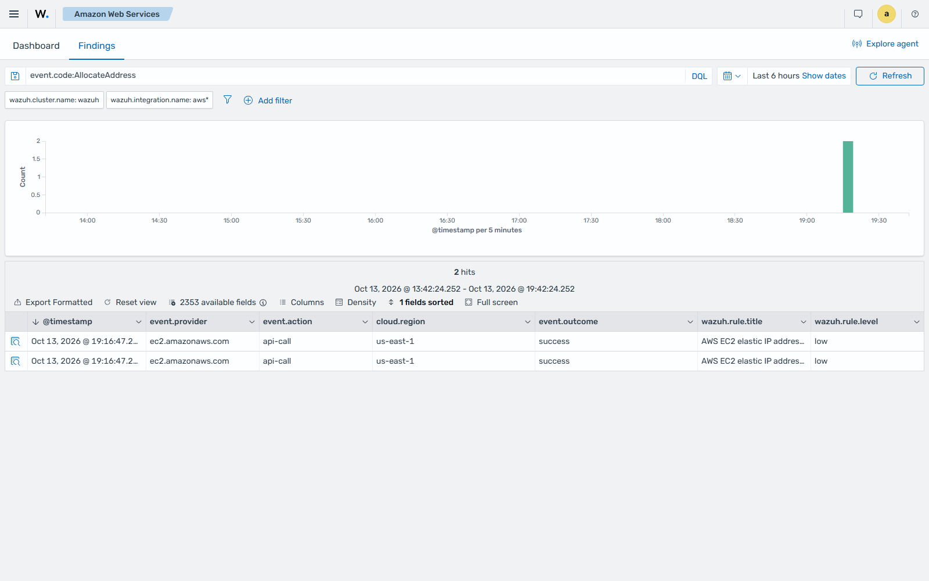Expand the event.outcome column options chevron
Image resolution: width=929 pixels, height=581 pixels.
(690, 322)
